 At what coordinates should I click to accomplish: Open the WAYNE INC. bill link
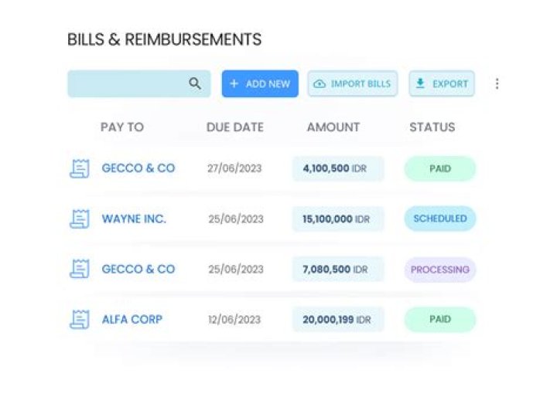click(x=134, y=219)
